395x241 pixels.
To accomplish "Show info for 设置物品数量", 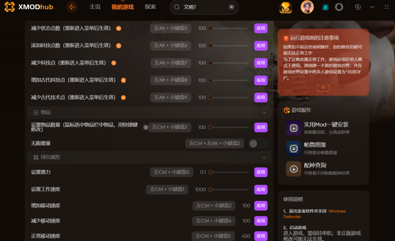I will click(x=145, y=127).
